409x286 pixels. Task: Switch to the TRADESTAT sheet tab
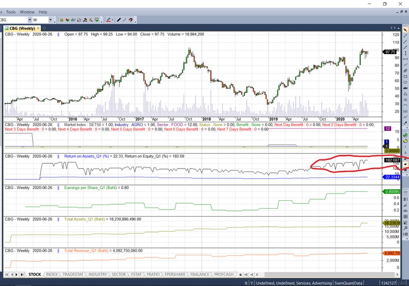73,274
